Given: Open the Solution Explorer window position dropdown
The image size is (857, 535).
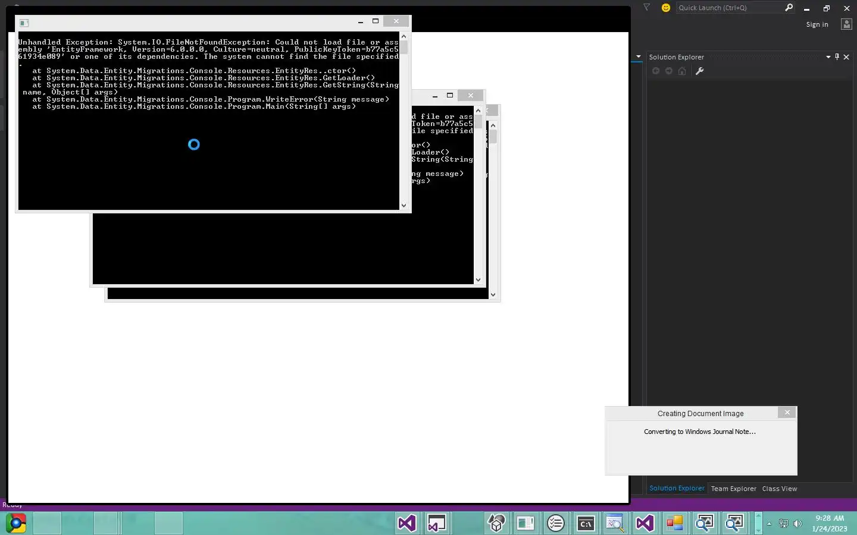Looking at the screenshot, I should tap(828, 57).
